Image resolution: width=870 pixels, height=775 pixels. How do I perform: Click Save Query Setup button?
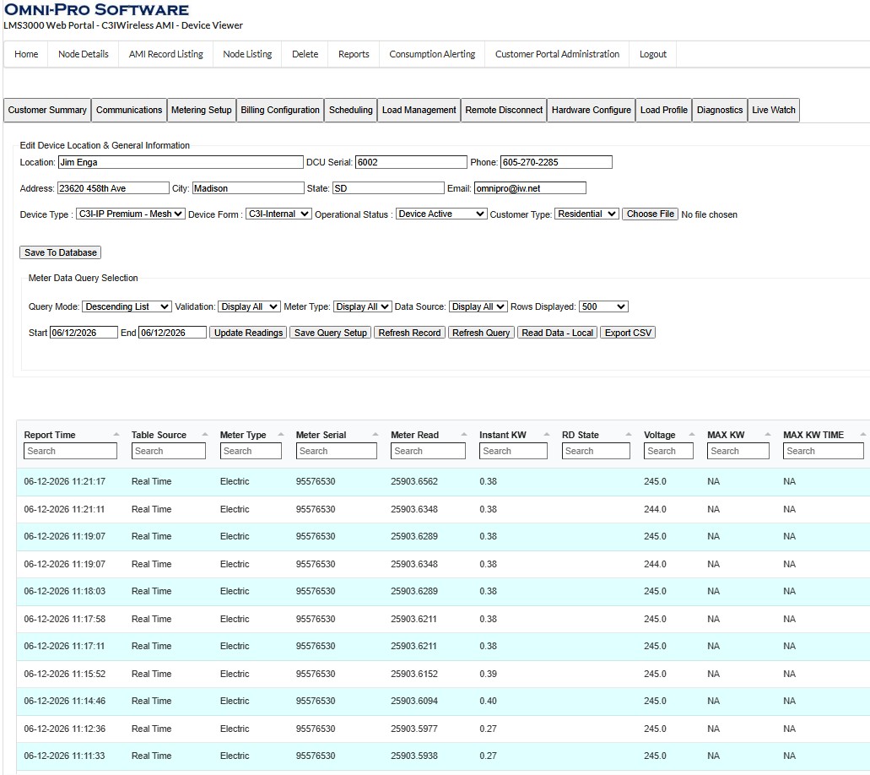pyautogui.click(x=330, y=333)
